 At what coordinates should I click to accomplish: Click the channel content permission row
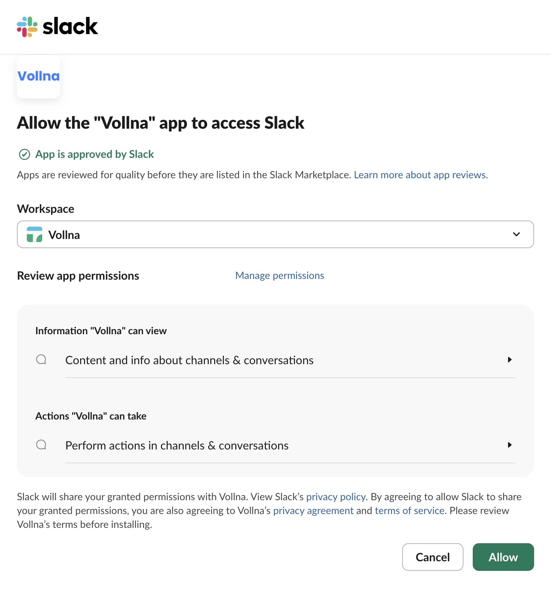[189, 360]
